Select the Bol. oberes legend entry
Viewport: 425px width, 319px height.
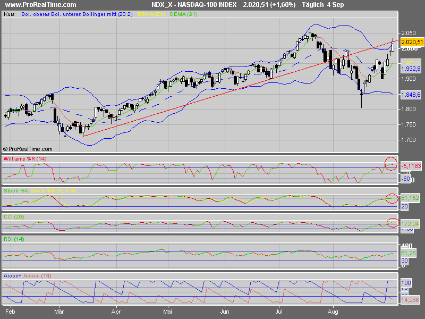point(35,14)
